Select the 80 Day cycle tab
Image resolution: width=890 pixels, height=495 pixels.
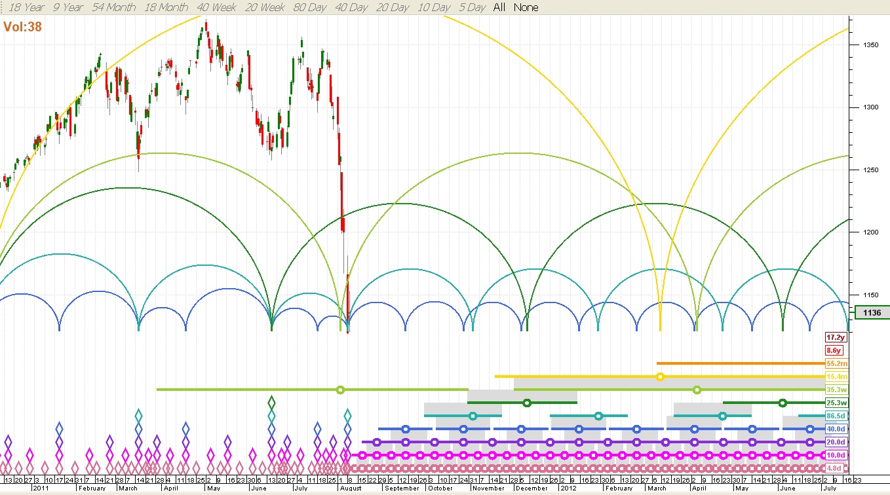coord(309,7)
